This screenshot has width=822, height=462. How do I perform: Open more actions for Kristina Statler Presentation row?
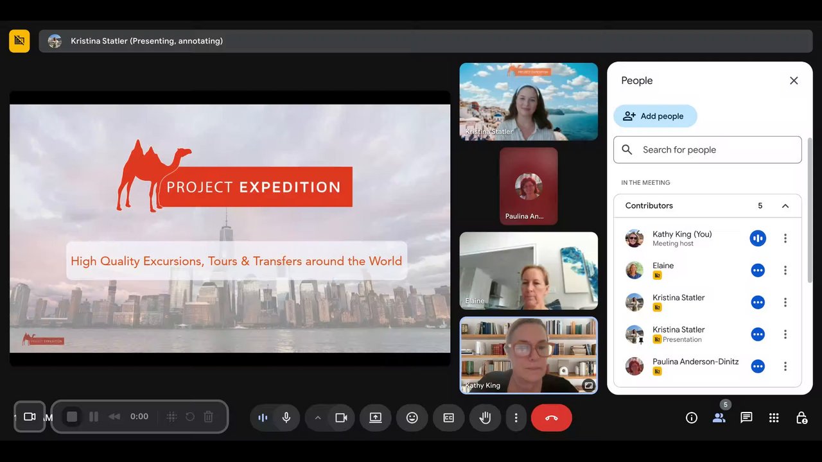785,334
